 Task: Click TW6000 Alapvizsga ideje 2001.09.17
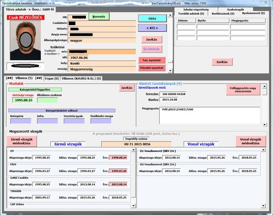click(x=42, y=197)
